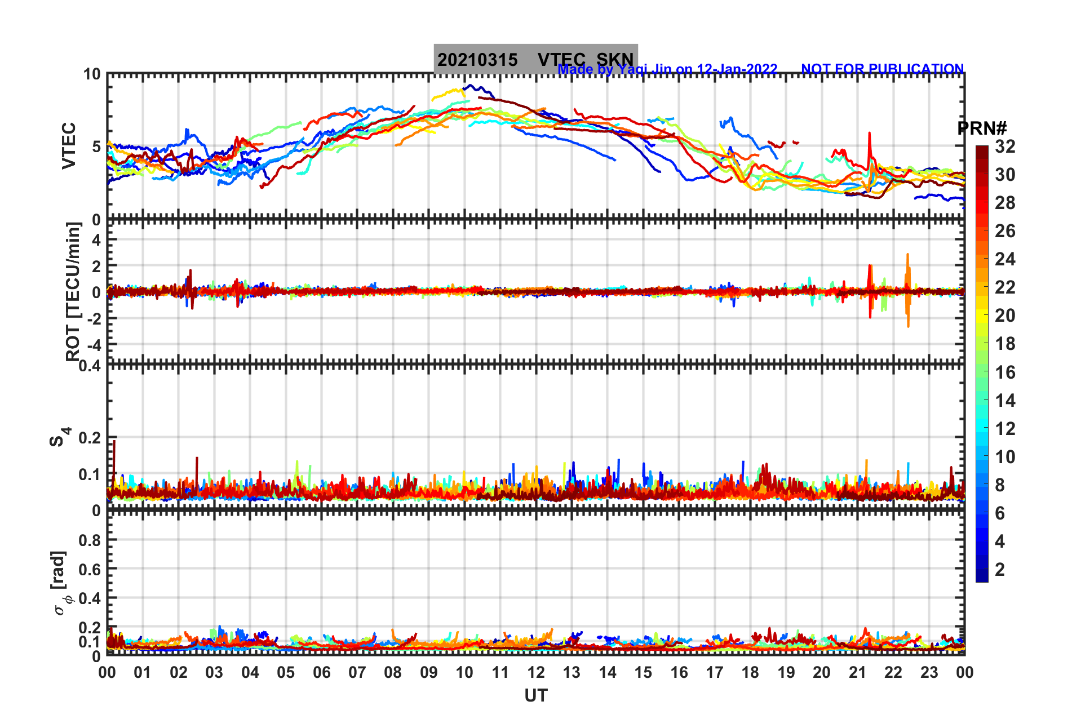Click x-axis tick label 14
The width and height of the screenshot is (1072, 728).
608,672
